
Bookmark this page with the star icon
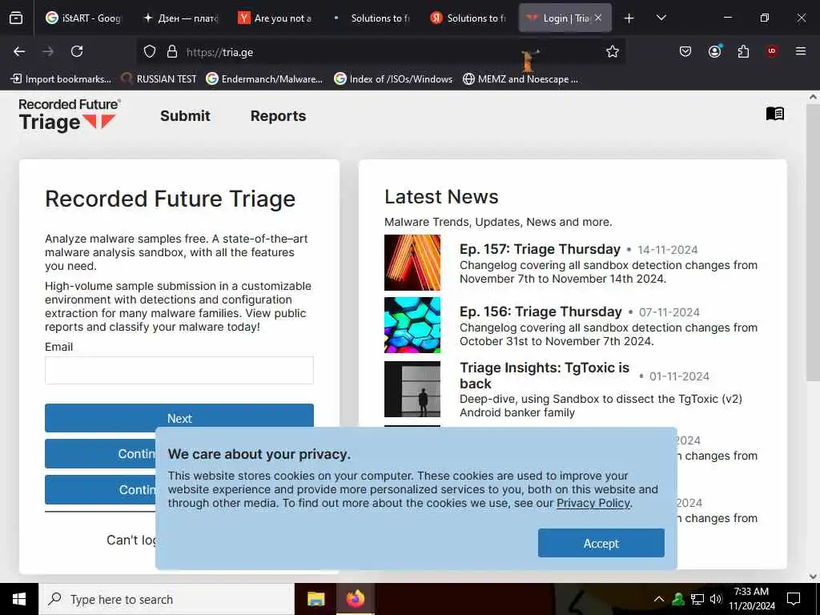click(613, 51)
